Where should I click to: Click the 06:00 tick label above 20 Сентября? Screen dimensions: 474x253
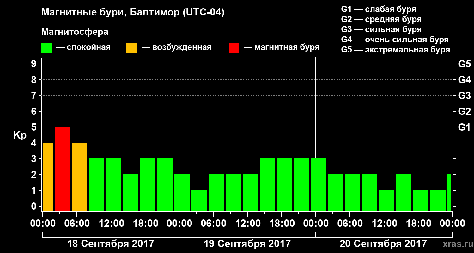point(349,224)
